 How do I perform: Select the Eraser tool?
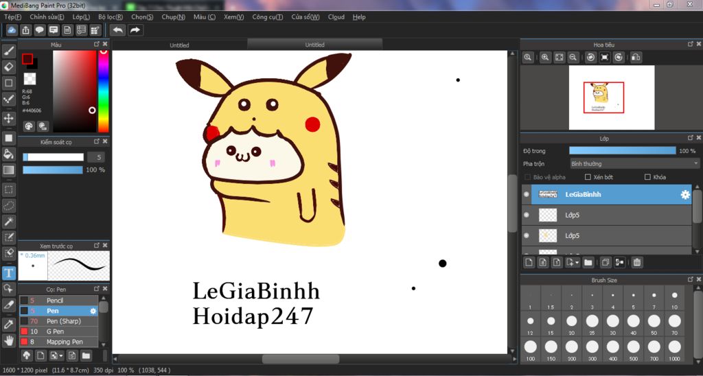coord(8,67)
